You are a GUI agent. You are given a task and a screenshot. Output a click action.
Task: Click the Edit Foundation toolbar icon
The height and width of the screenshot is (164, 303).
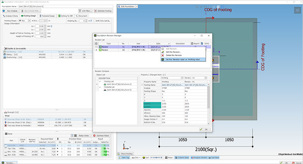(119, 7)
